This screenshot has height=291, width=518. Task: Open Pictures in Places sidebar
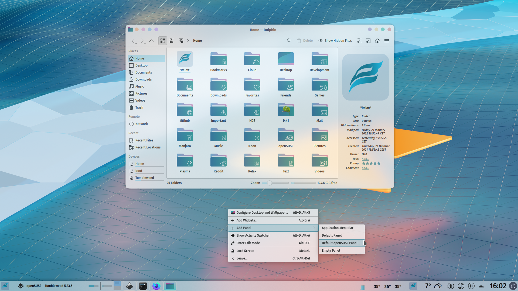pyautogui.click(x=146, y=93)
